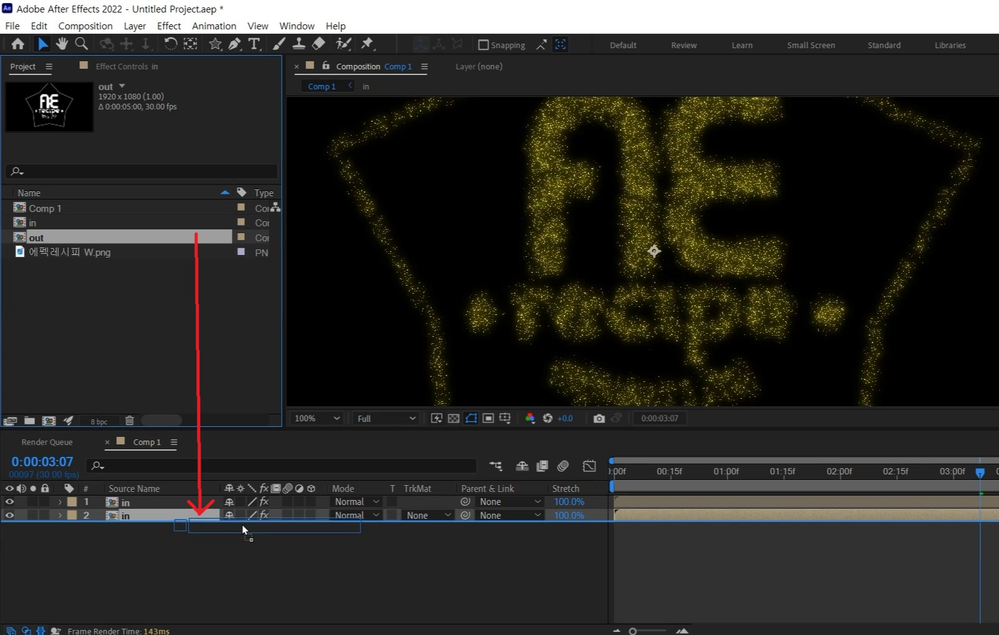Image resolution: width=999 pixels, height=635 pixels.
Task: Open TrkMat None dropdown on layer 2
Action: pyautogui.click(x=428, y=516)
